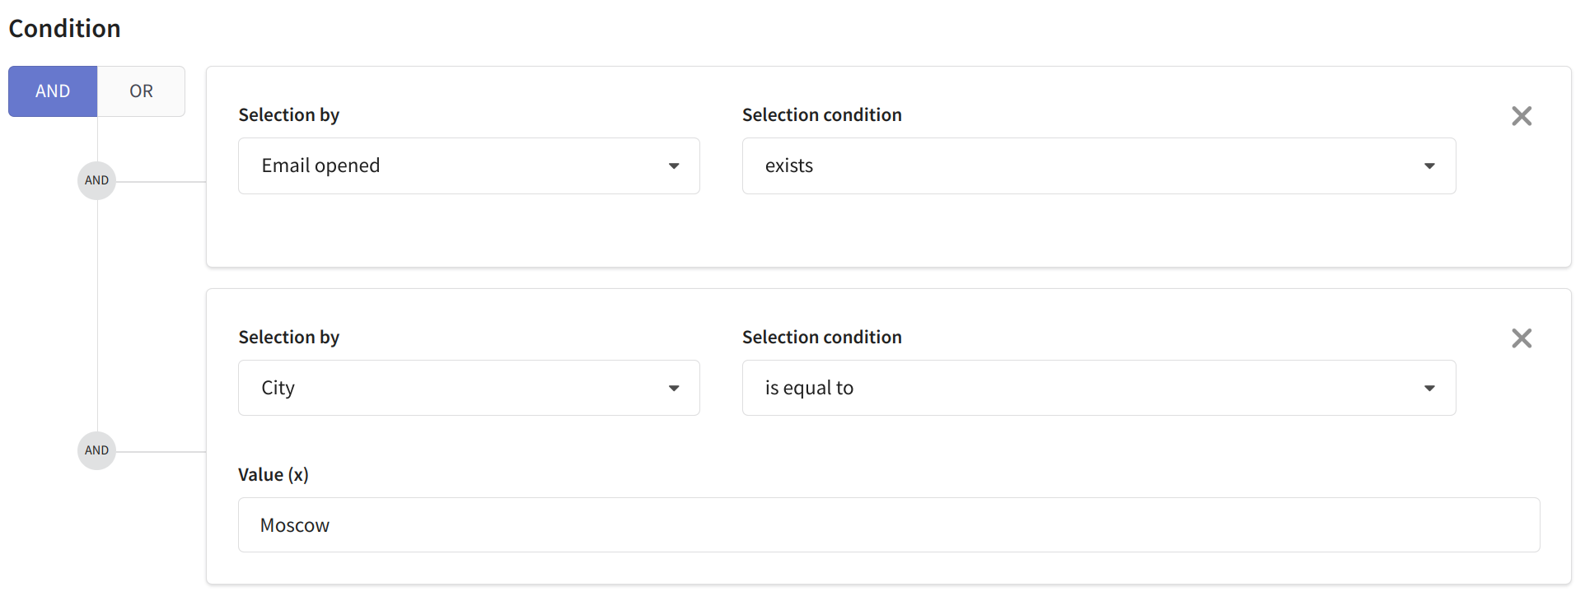Remove the City condition with X
1585x601 pixels.
tap(1522, 338)
